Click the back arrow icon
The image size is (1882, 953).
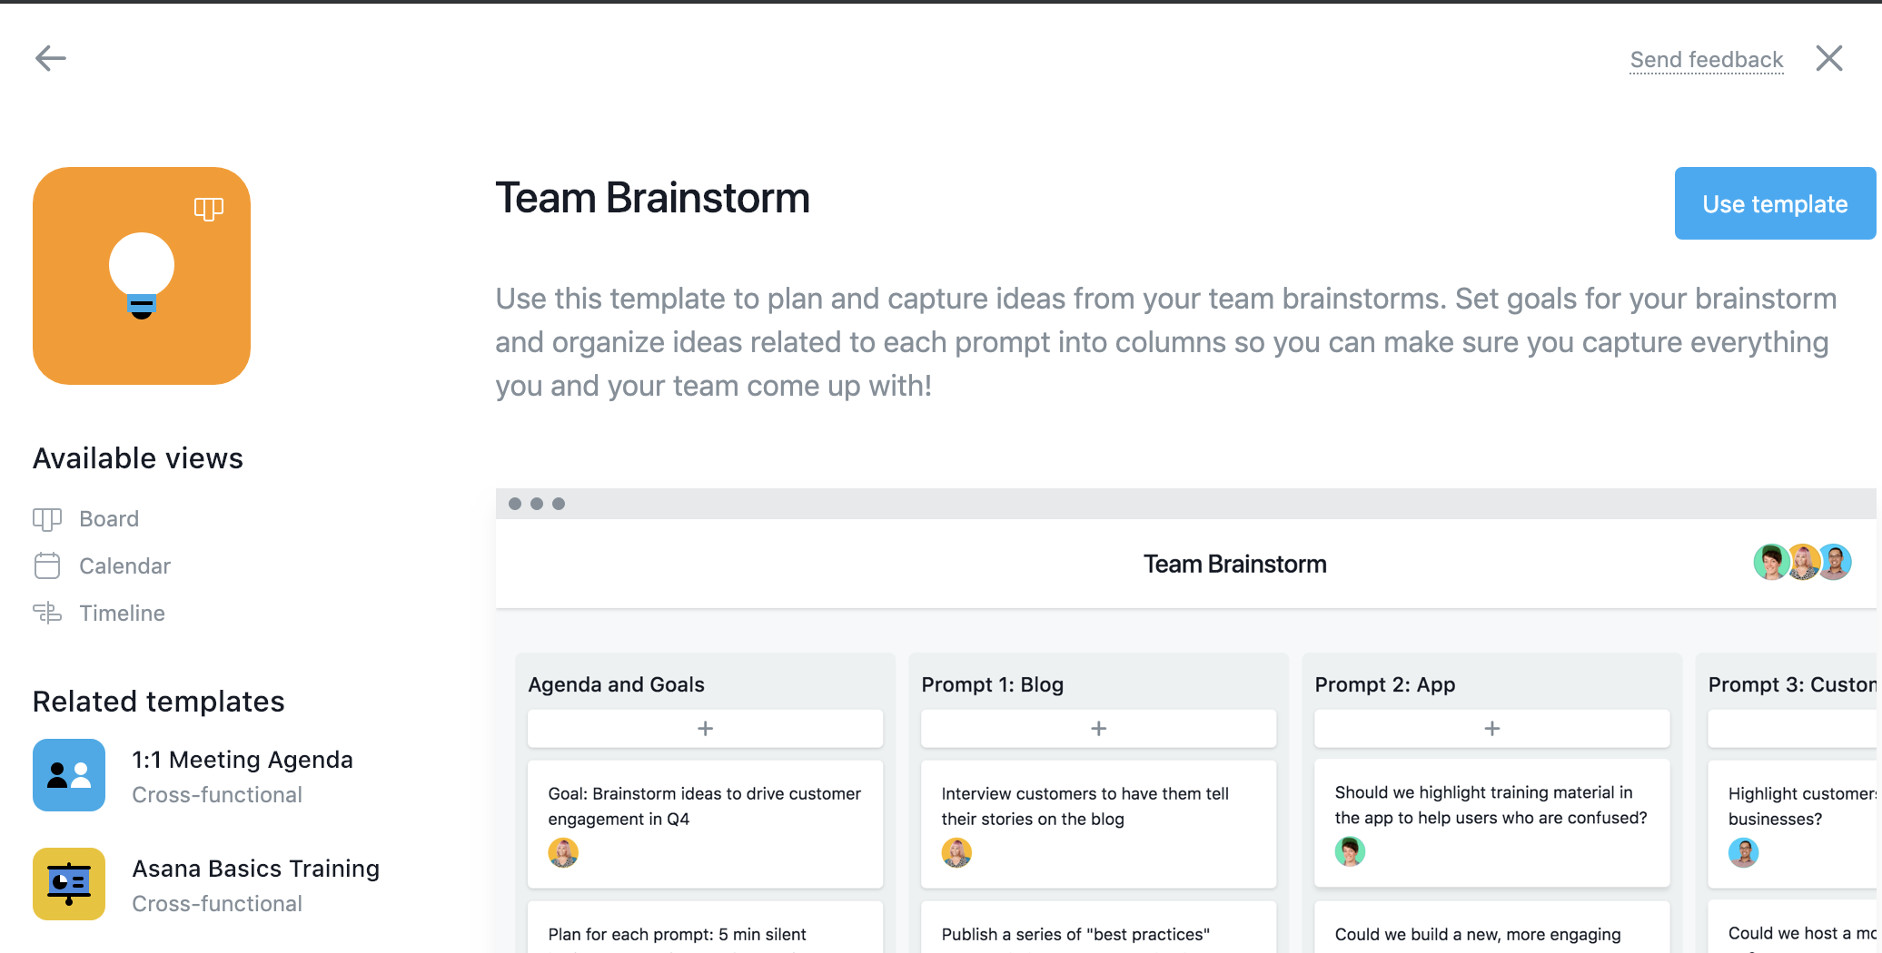point(51,59)
